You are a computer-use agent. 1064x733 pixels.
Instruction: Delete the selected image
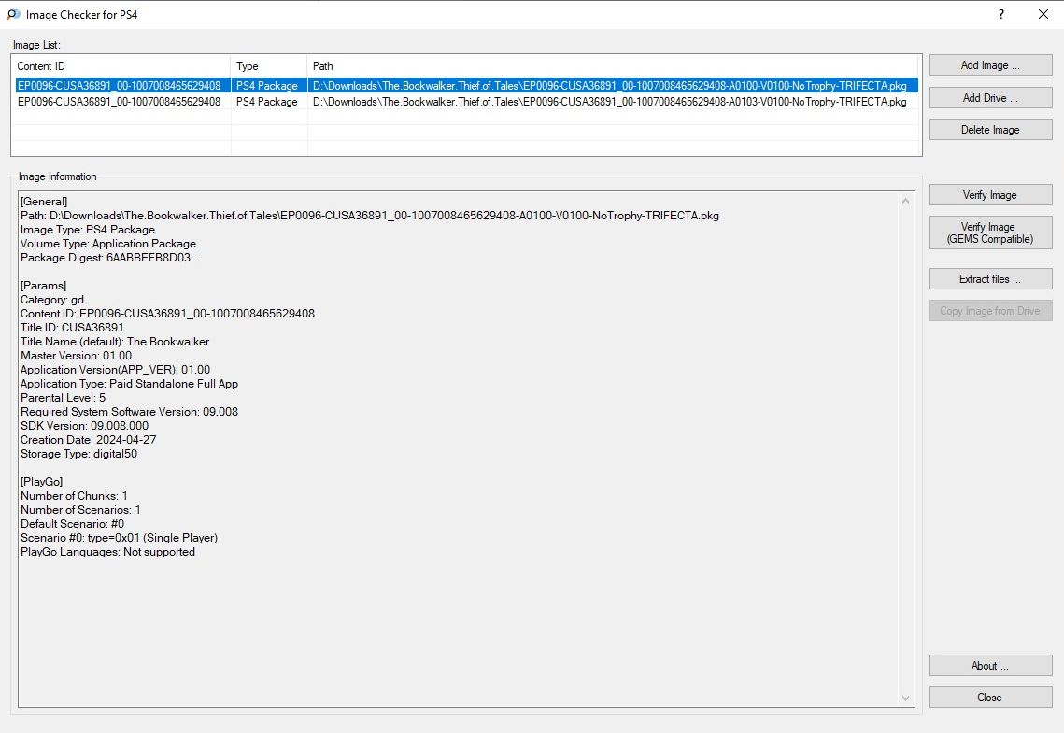(990, 130)
